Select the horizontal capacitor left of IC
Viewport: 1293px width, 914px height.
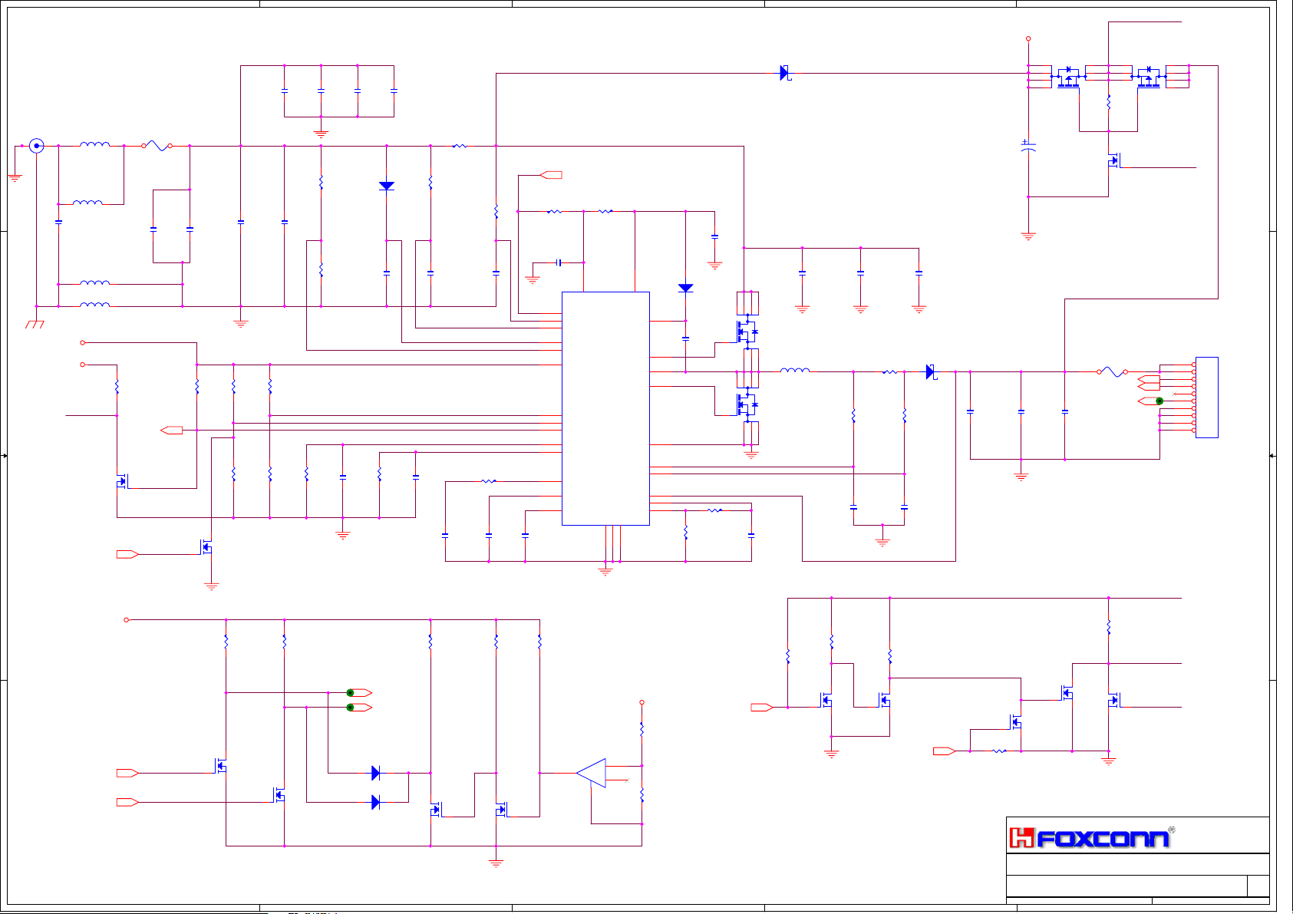tap(559, 262)
